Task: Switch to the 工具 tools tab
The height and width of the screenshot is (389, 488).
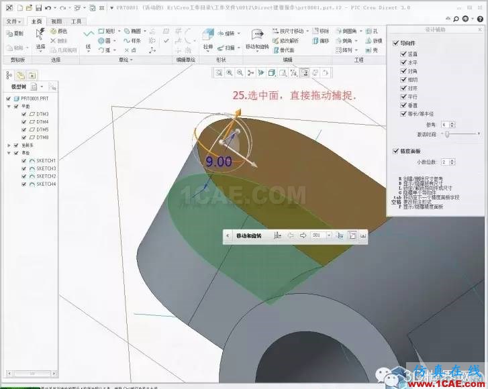Action: click(77, 21)
